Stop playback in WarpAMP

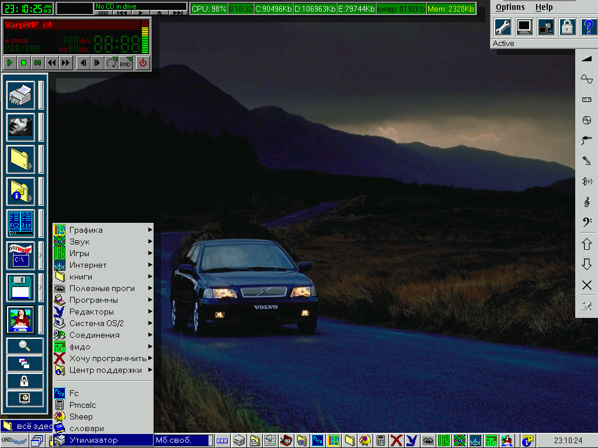[23, 63]
